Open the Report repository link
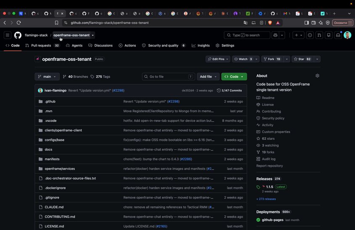The image size is (355, 230). coord(270,166)
